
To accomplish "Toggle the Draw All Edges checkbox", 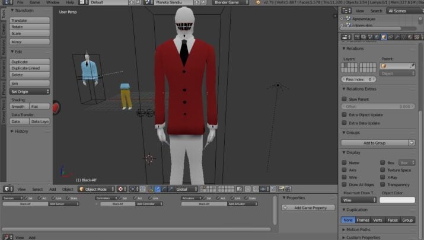I will (x=345, y=184).
